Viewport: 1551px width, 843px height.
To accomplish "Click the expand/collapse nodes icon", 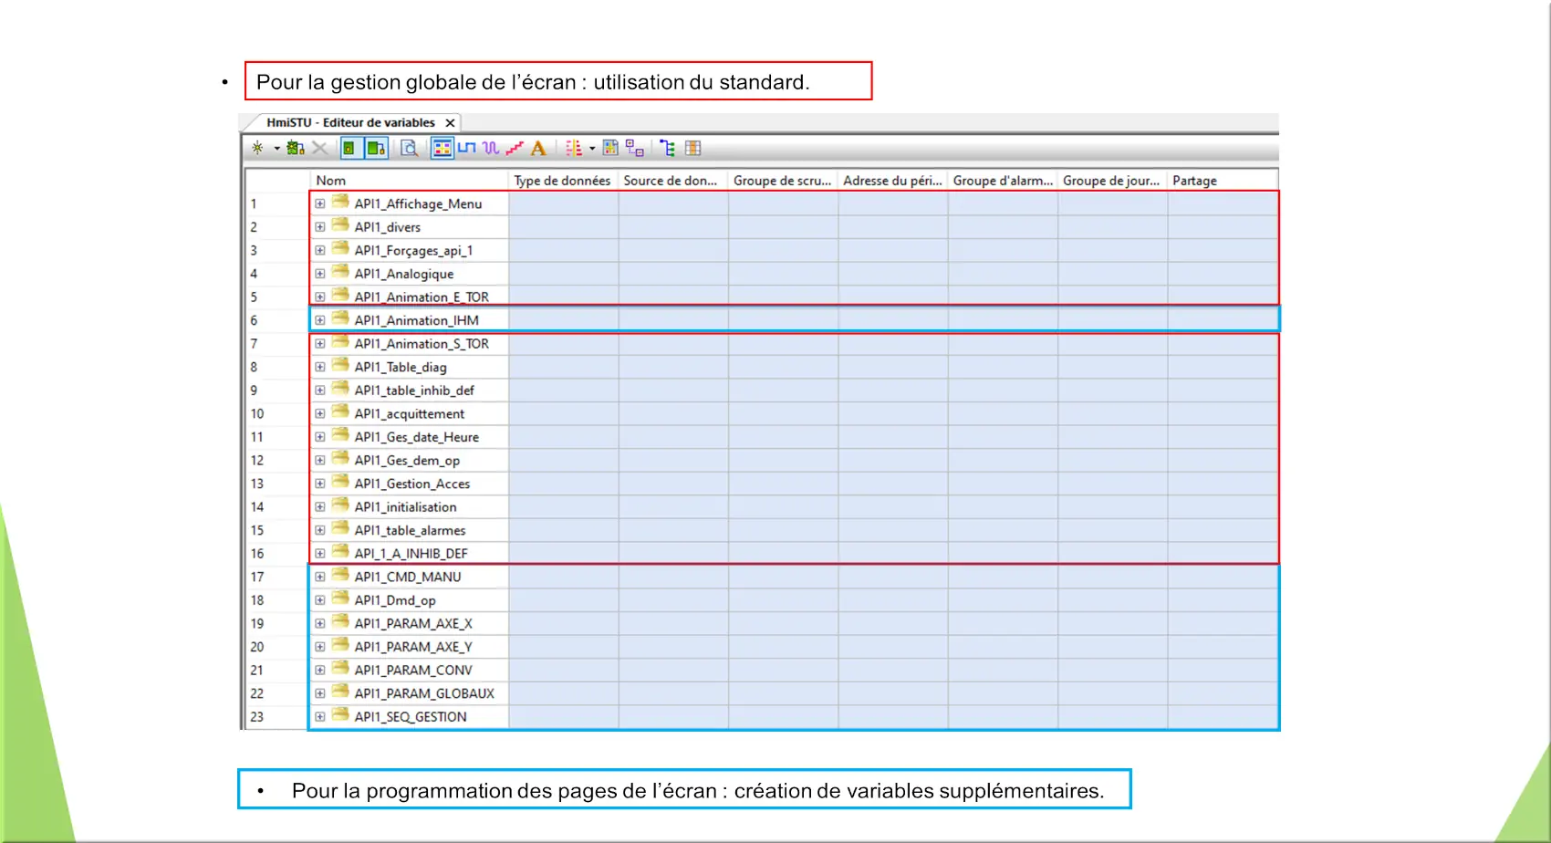I will pyautogui.click(x=635, y=148).
